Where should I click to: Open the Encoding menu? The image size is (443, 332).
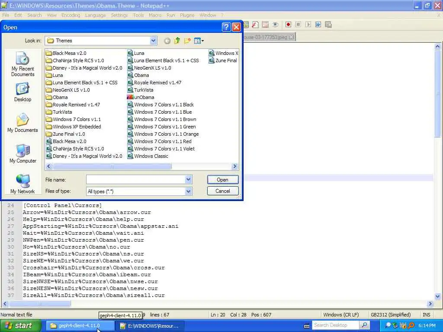pyautogui.click(x=71, y=15)
